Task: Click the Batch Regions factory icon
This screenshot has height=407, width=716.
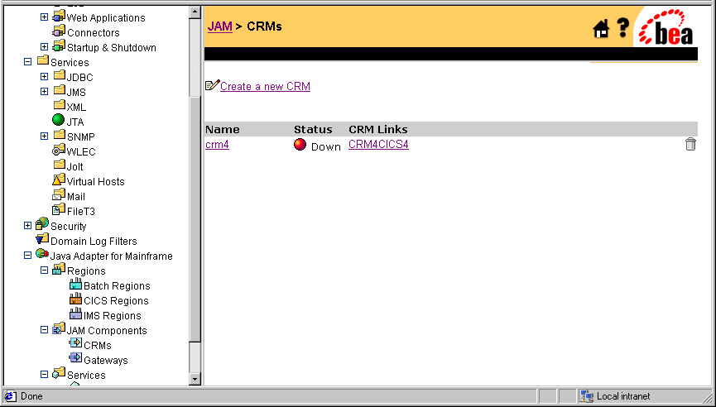Action: (x=75, y=285)
